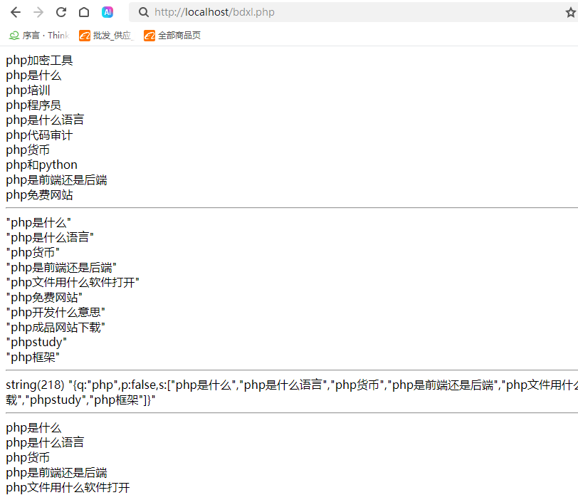Bookmark this page with the star icon
Viewport: 578px width, 495px height.
[571, 13]
